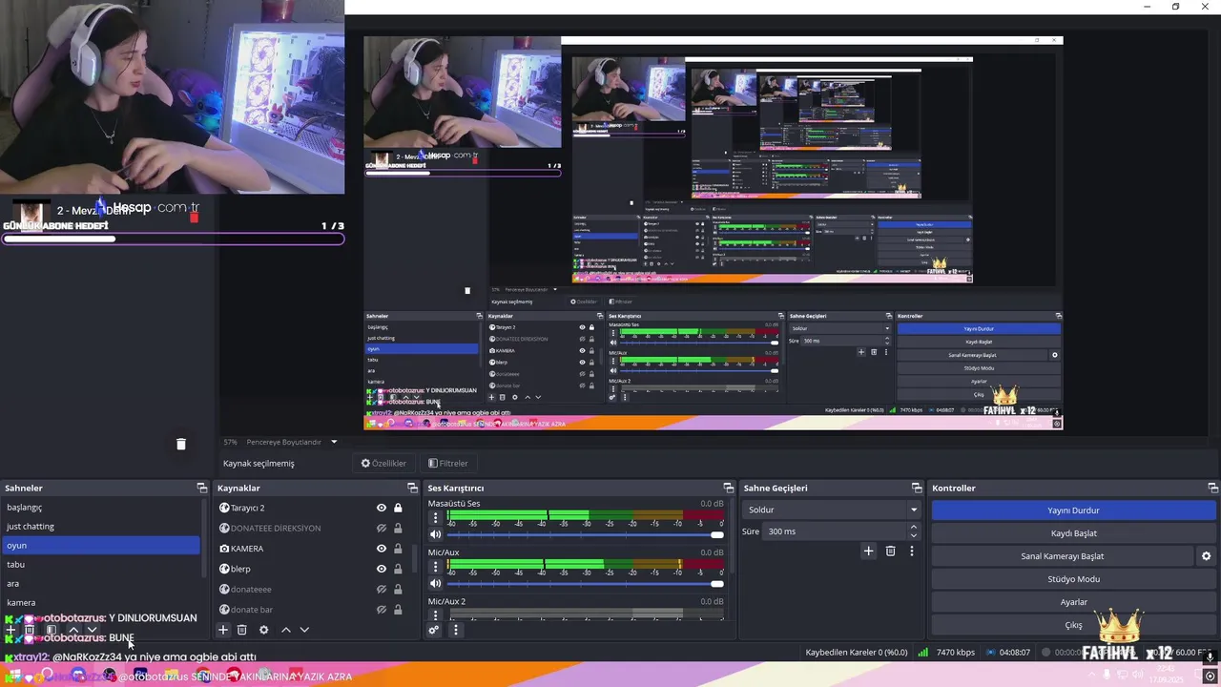Move source up in Kaynaklar toolbar
1221x687 pixels.
(x=285, y=630)
